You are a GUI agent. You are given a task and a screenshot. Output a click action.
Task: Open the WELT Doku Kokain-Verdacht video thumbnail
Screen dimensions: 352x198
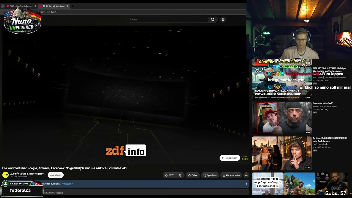(x=282, y=83)
